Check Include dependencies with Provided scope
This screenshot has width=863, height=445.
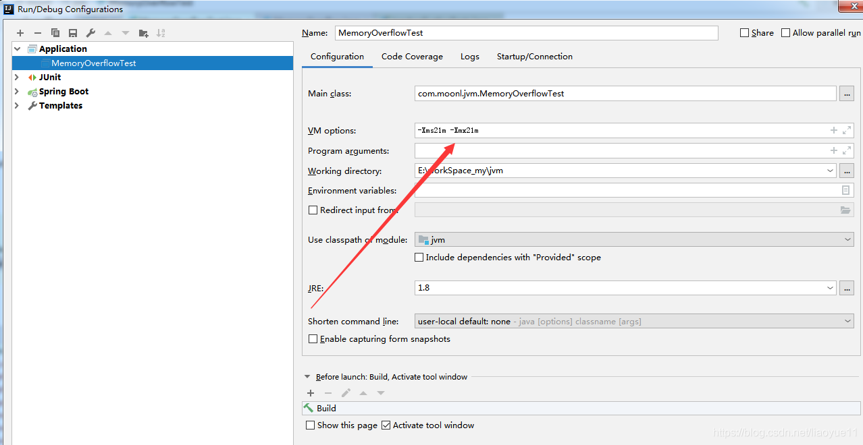pyautogui.click(x=419, y=257)
